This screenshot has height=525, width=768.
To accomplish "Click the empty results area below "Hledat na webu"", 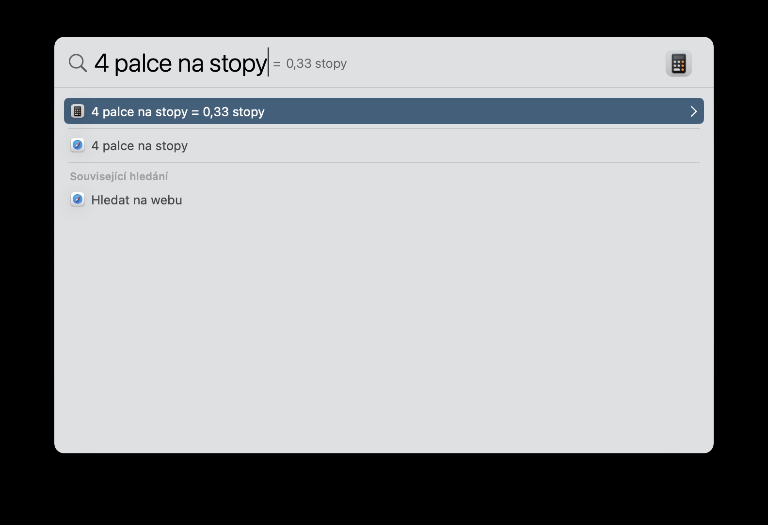I will click(383, 329).
